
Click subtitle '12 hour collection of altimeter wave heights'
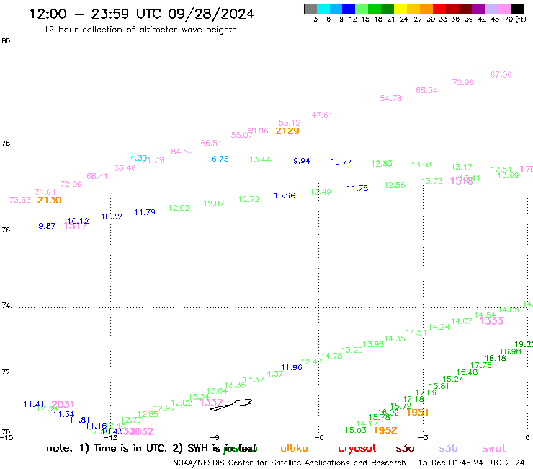pos(140,30)
